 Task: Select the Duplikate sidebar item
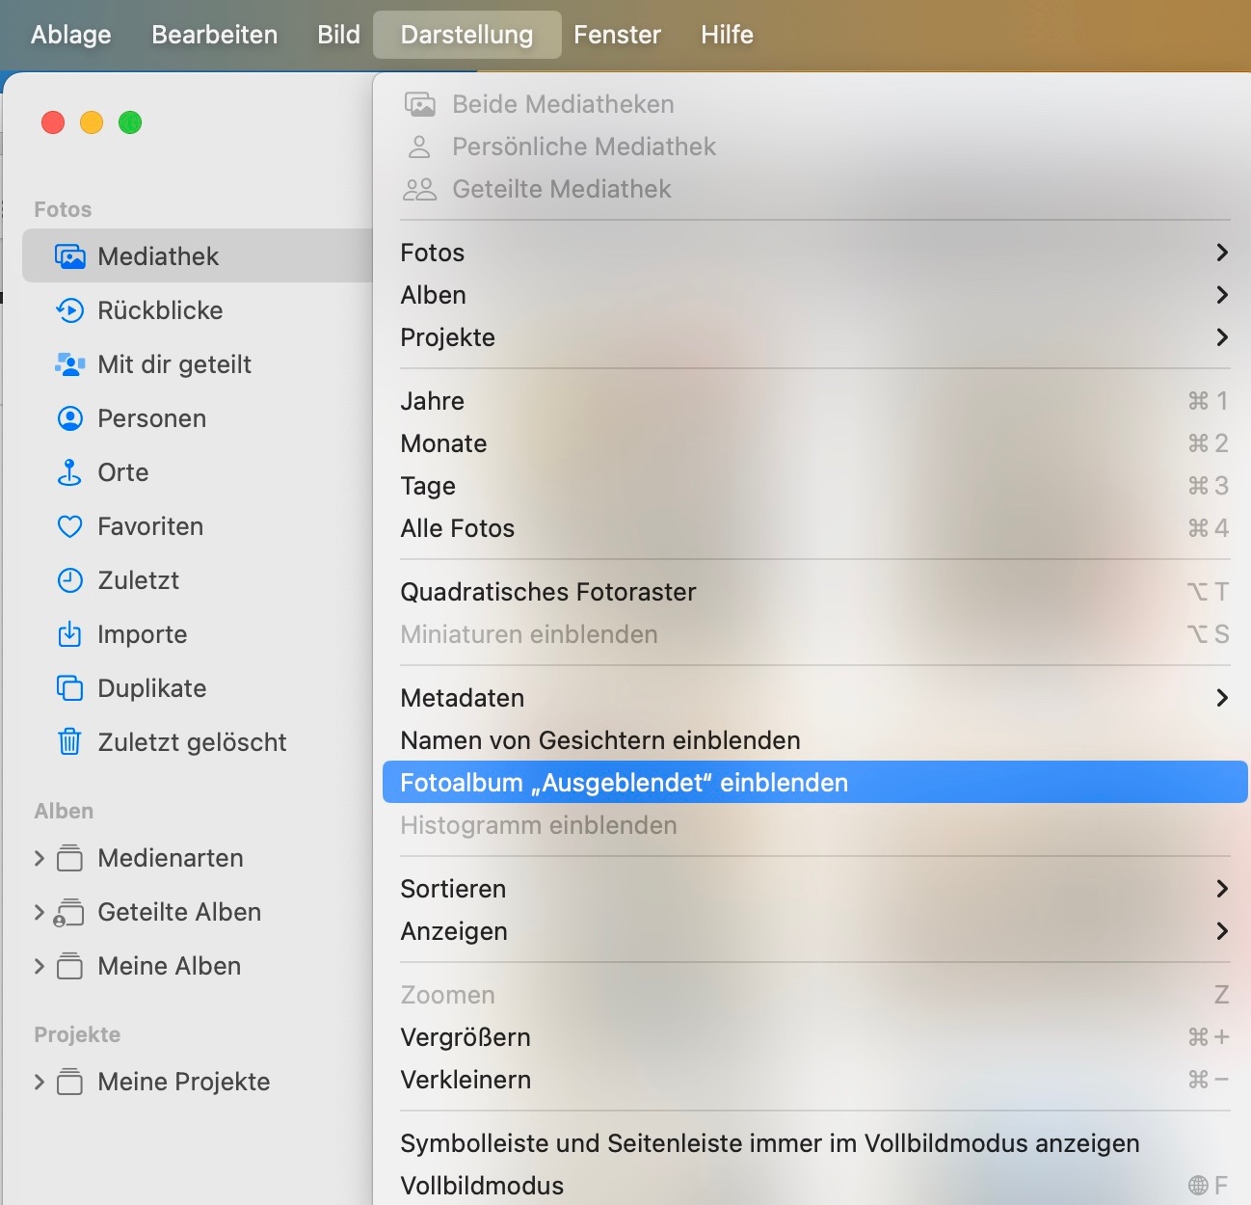click(x=151, y=688)
